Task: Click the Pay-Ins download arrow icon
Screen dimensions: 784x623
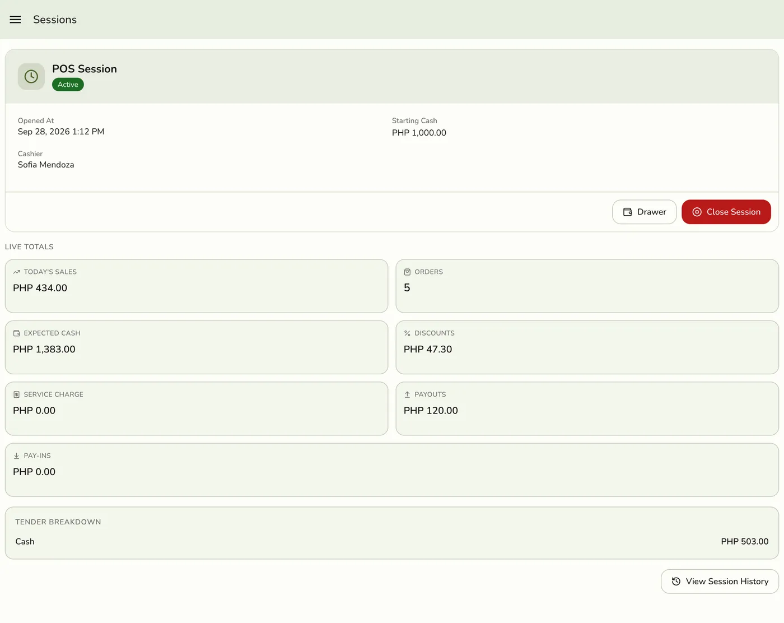Action: (x=16, y=456)
